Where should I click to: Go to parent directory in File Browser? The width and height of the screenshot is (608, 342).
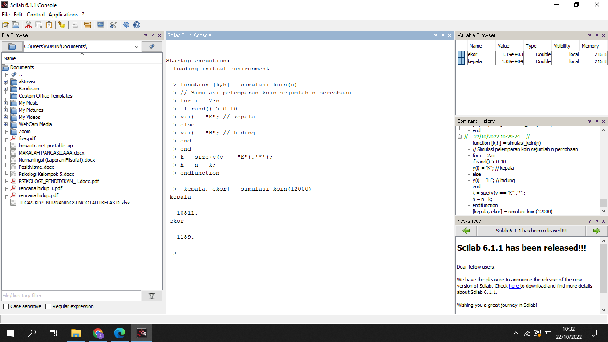(152, 46)
